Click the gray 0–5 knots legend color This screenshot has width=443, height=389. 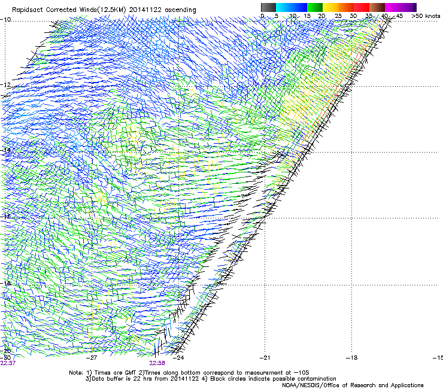(268, 7)
